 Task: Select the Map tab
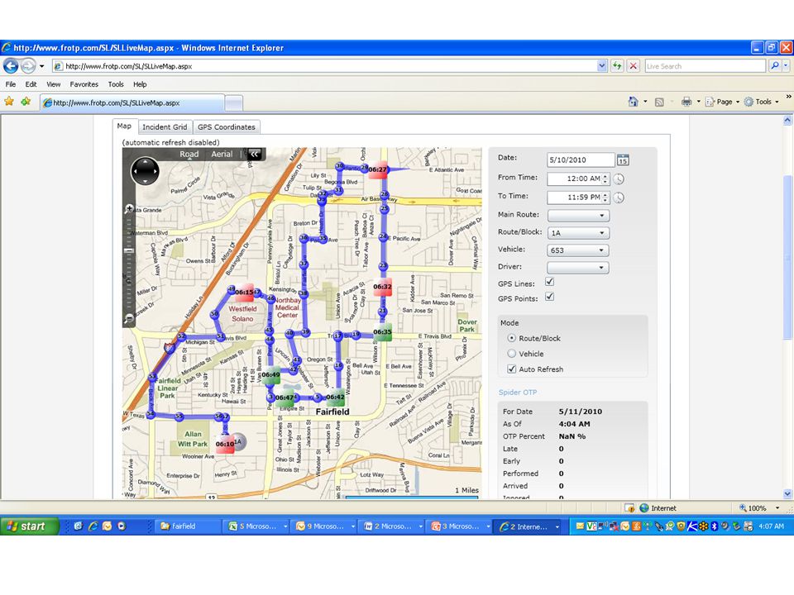pos(124,126)
